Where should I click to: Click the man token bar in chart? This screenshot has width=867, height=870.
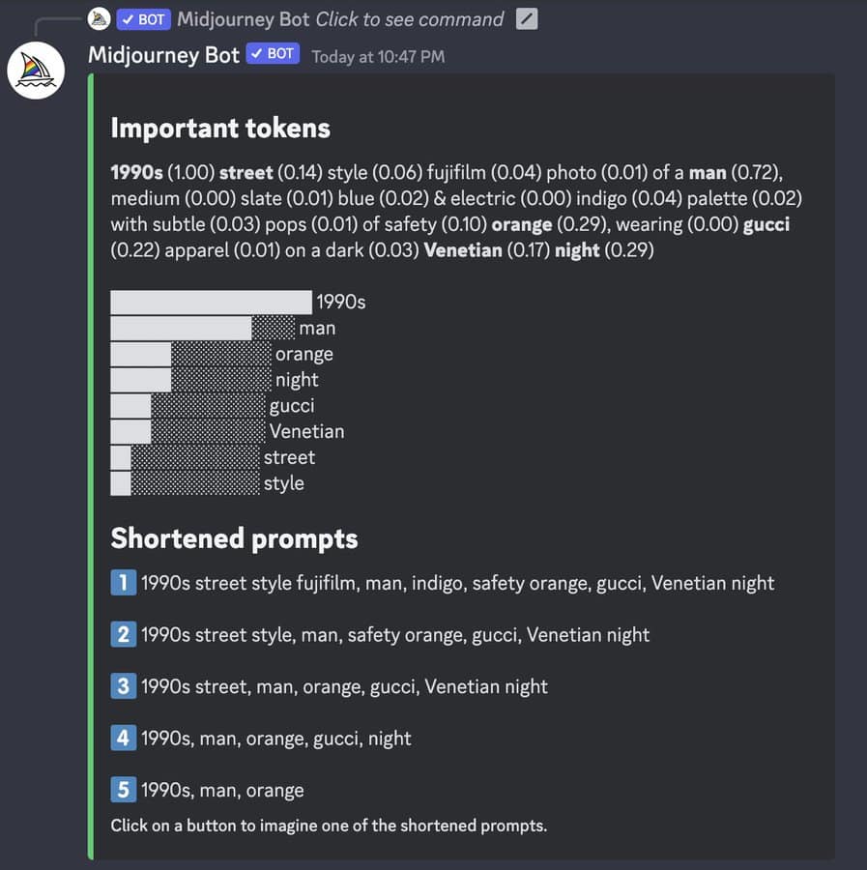[x=202, y=329]
